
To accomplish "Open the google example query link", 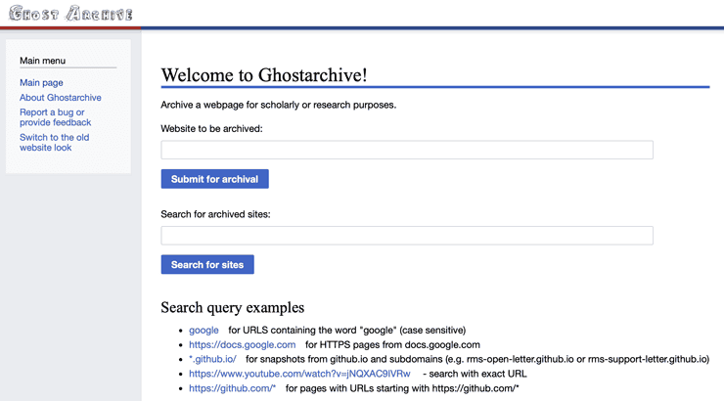I will 204,331.
